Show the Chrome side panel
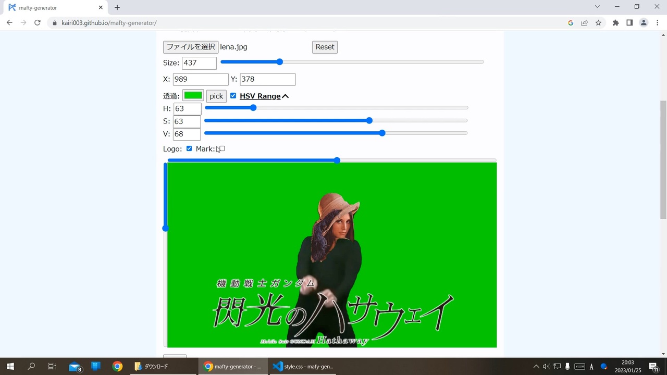The height and width of the screenshot is (375, 667). 629,23
